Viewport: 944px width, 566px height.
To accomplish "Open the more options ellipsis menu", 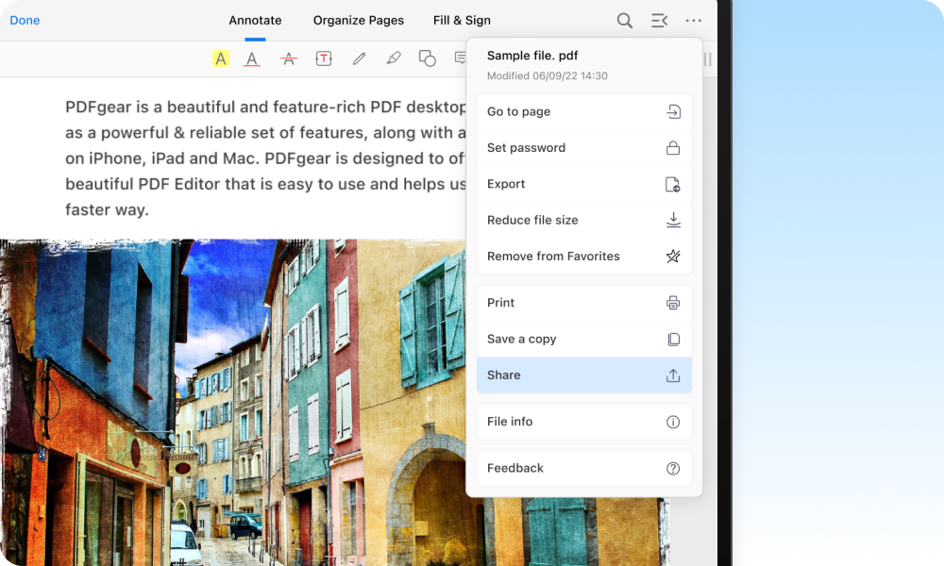I will (694, 20).
